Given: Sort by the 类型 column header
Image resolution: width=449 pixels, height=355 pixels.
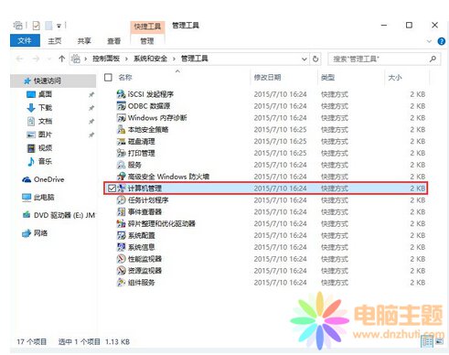Looking at the screenshot, I should point(328,78).
